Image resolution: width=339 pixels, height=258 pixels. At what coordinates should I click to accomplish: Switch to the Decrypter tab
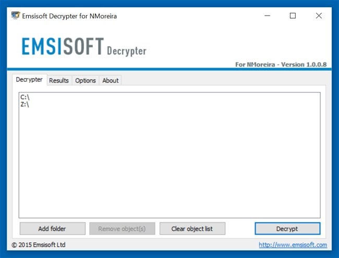[x=29, y=80]
